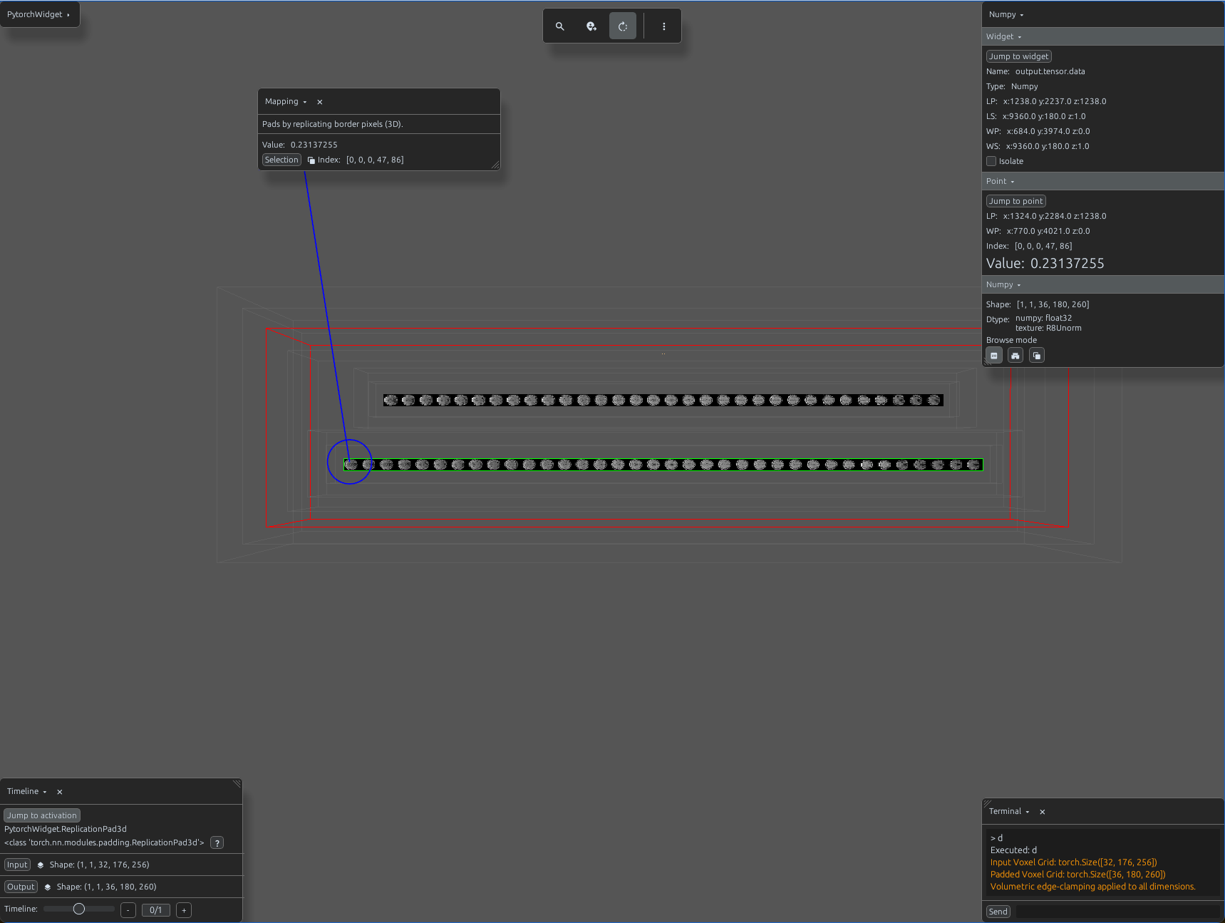
Task: Collapse the Point section
Action: pyautogui.click(x=1001, y=182)
